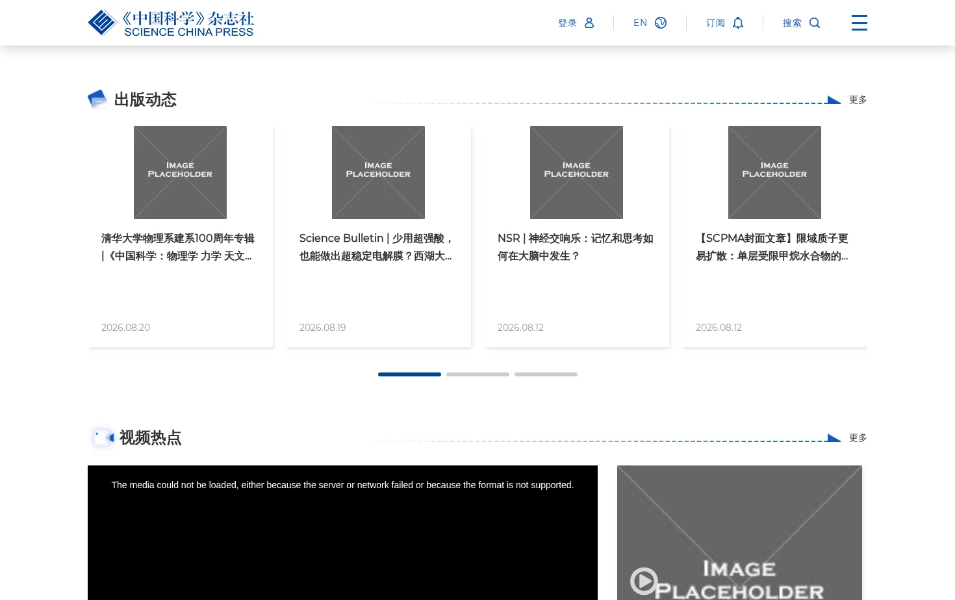Screen dimensions: 955x600
Task: Select second carousel page indicator
Action: click(478, 374)
